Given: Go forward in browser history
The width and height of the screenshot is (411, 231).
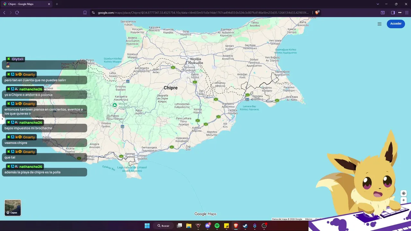Looking at the screenshot, I should pyautogui.click(x=11, y=13).
